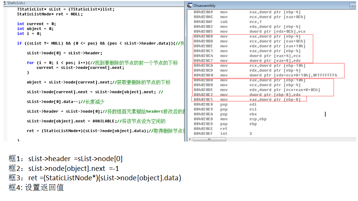Click line 'sList->node[object].next = AVAILABLE;'

[x=96, y=121]
